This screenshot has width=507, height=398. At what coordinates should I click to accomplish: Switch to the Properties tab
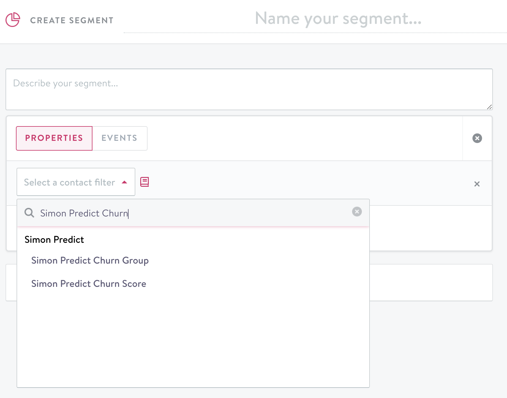[54, 138]
